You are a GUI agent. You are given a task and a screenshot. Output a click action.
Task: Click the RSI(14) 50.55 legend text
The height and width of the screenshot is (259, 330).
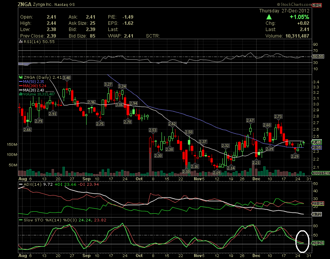[39, 41]
